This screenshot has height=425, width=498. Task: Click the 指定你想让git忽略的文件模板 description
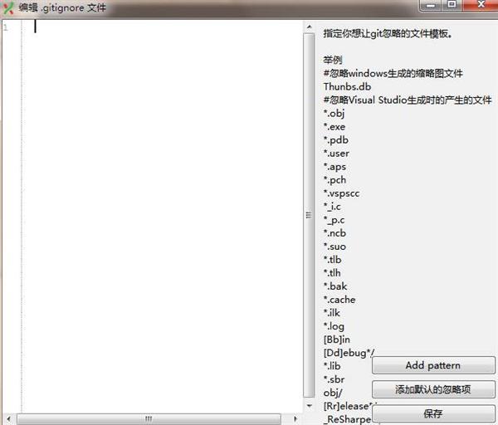click(x=388, y=33)
